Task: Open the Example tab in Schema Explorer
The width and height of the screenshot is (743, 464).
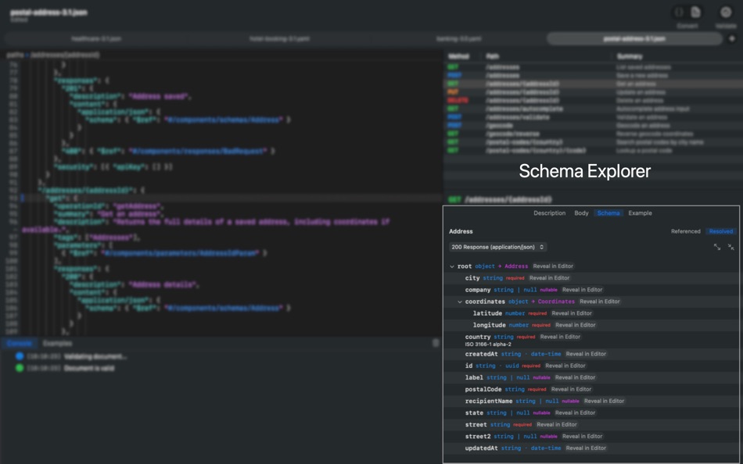Action: (640, 212)
